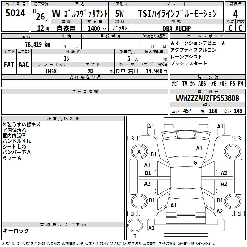The image size is (247, 247).
Task: Click inspector note 室内内張傷
Action: (14, 136)
